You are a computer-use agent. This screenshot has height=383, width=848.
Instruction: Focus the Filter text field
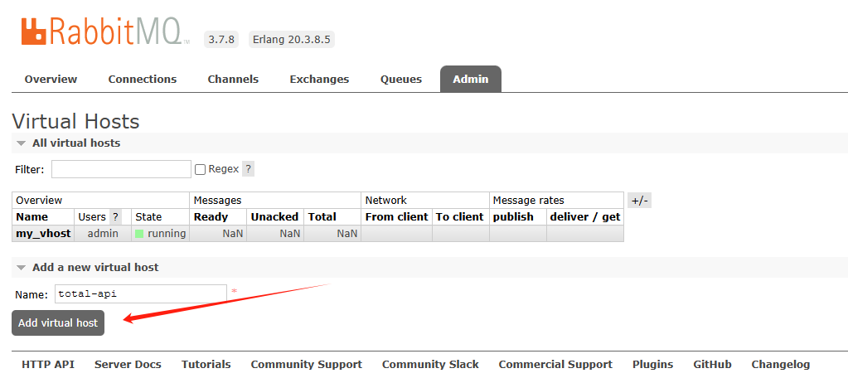pyautogui.click(x=121, y=169)
